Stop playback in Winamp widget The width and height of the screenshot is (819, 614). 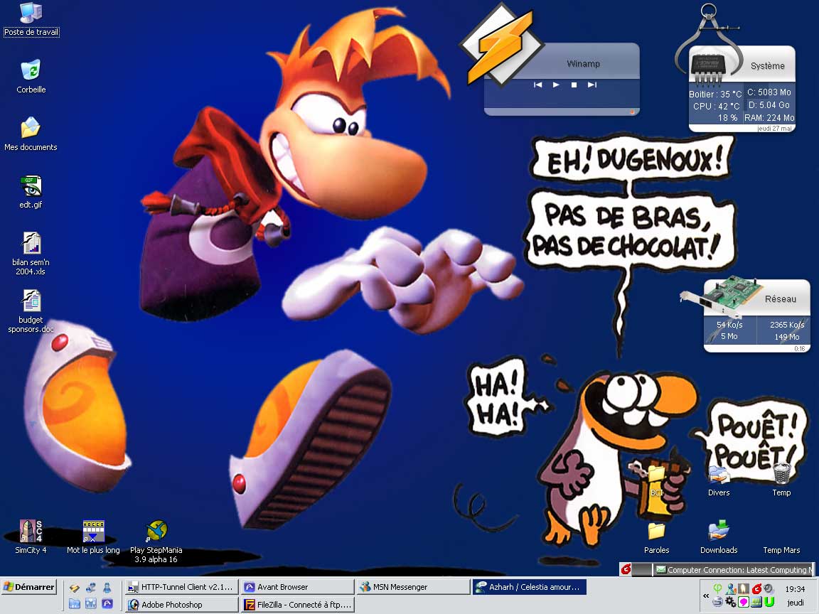[x=574, y=85]
